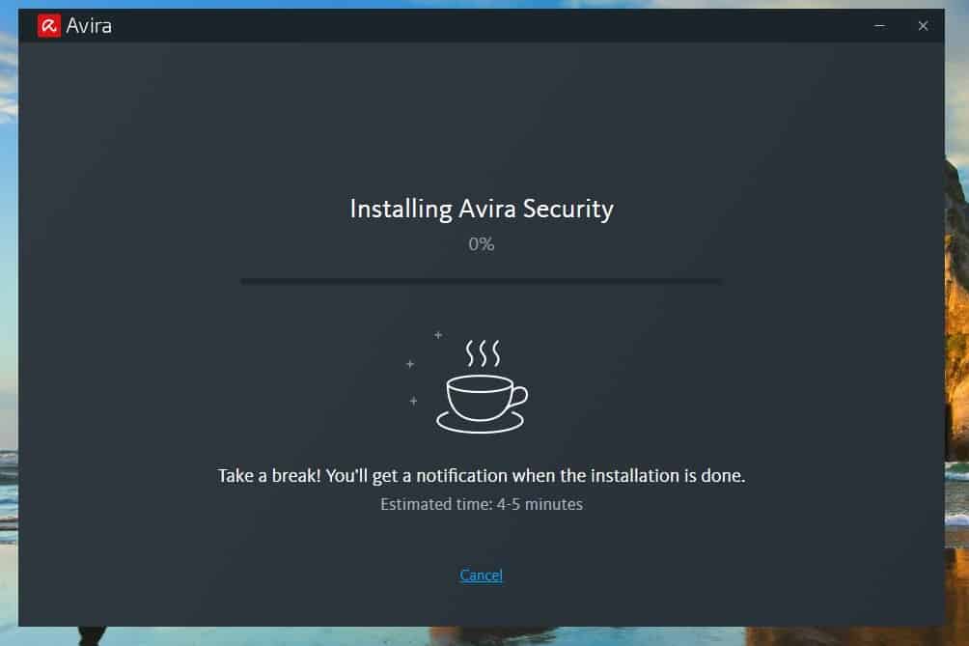Click the steaming coffee cup icon
969x646 pixels.
coord(481,394)
